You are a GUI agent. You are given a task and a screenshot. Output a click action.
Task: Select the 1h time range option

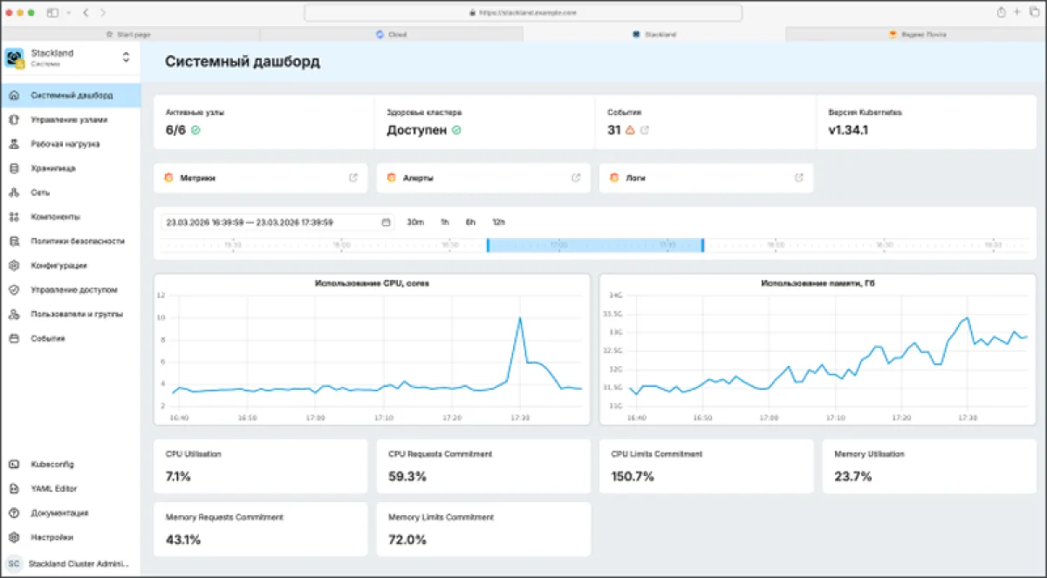tap(445, 222)
